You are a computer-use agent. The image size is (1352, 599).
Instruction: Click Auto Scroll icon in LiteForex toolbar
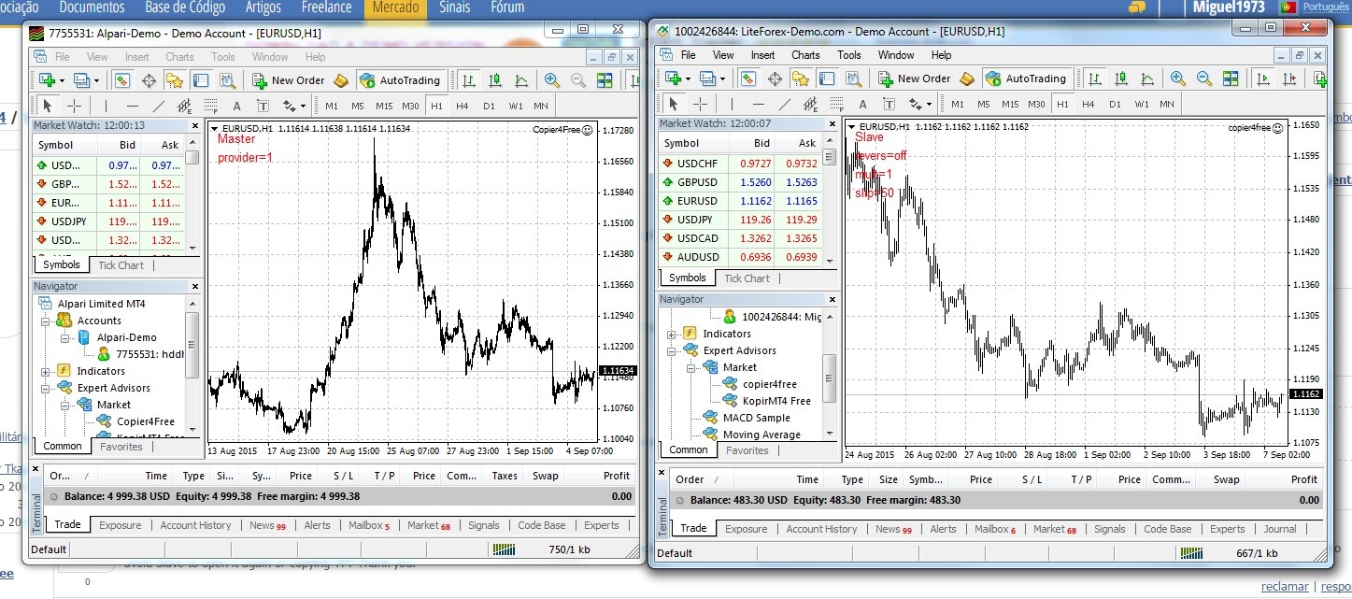coord(1264,78)
